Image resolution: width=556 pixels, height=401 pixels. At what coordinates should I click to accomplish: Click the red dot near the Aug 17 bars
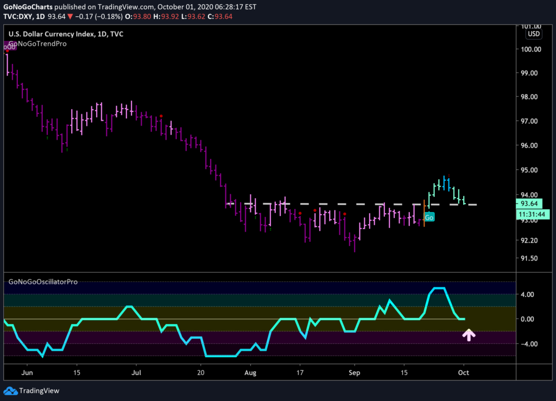point(300,213)
